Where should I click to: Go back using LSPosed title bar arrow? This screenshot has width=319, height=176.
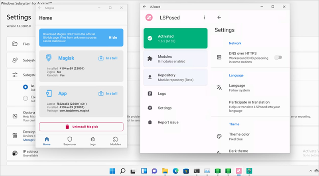pos(144,7)
